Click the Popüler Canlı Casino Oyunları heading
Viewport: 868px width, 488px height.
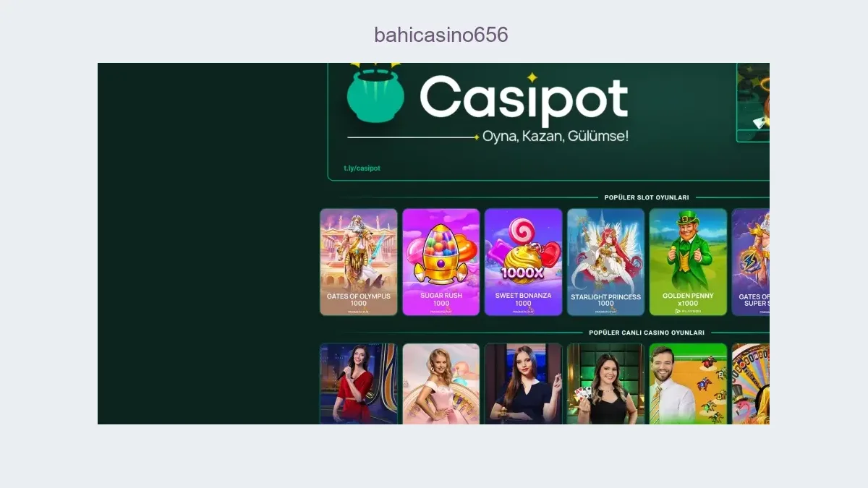click(647, 333)
